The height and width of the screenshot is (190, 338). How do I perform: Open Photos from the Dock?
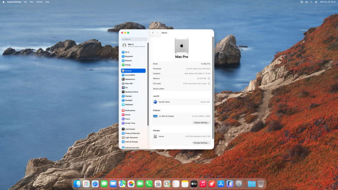click(131, 184)
